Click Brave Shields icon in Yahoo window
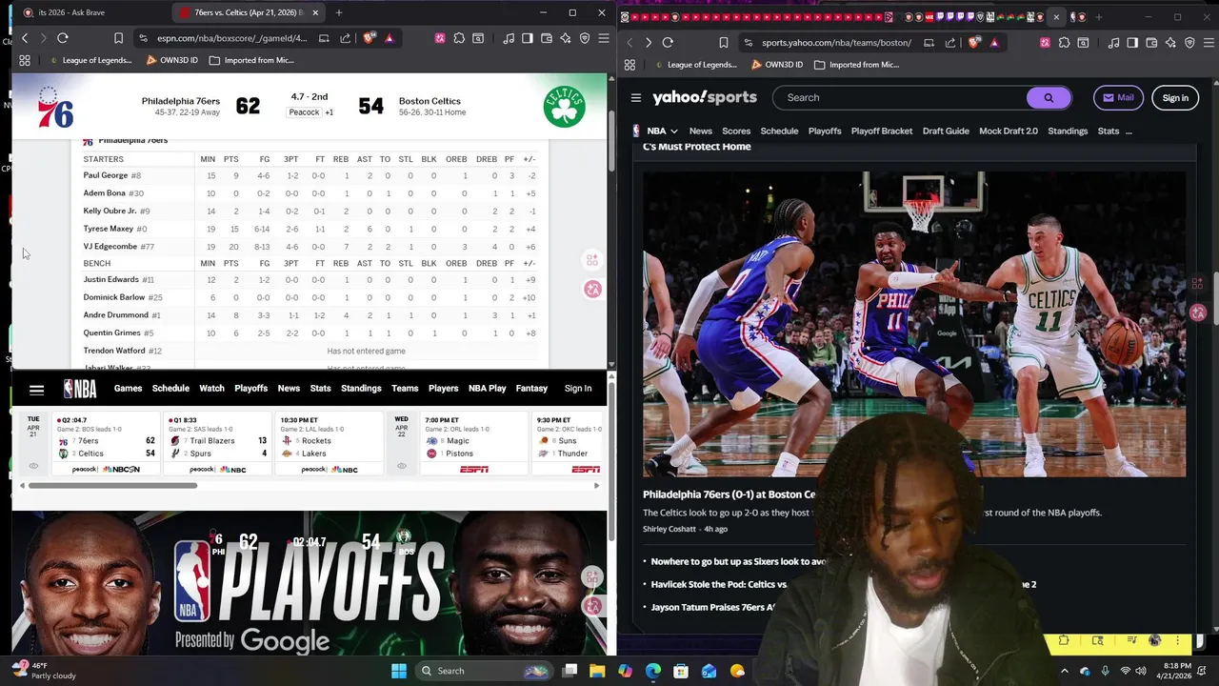Image resolution: width=1219 pixels, height=686 pixels. click(974, 43)
